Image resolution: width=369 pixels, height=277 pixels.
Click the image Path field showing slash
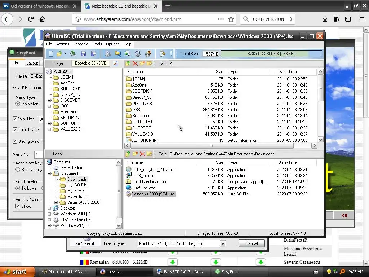point(246,63)
